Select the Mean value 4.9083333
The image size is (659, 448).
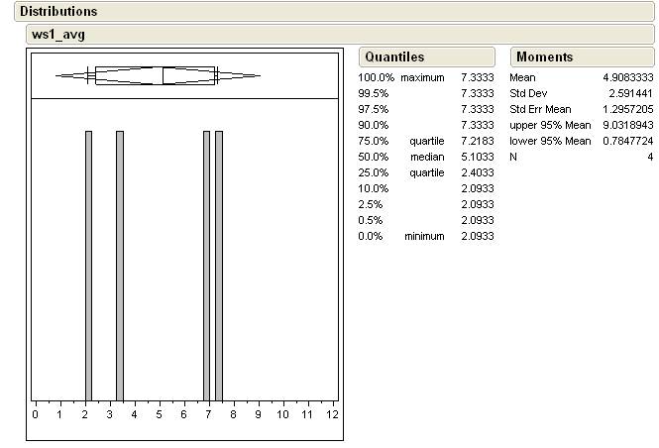coord(626,77)
